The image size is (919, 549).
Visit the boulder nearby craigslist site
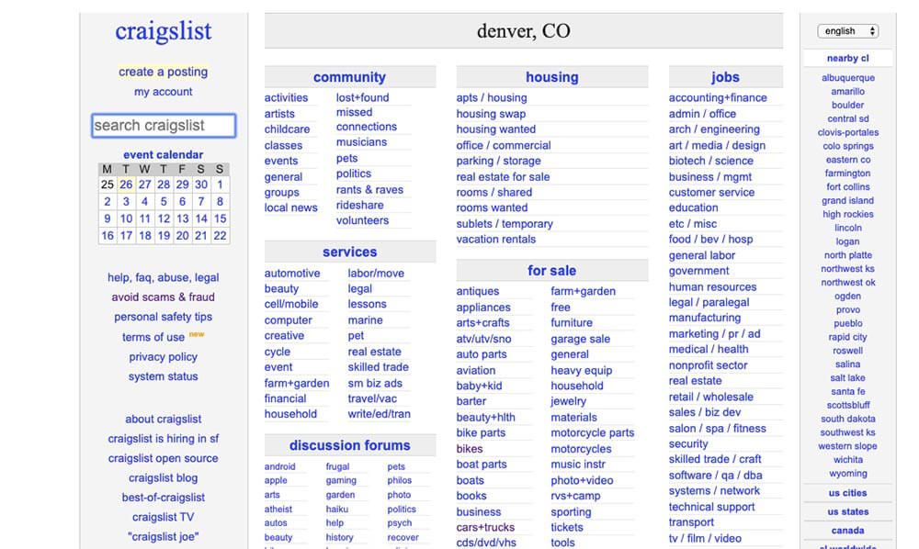pyautogui.click(x=847, y=106)
